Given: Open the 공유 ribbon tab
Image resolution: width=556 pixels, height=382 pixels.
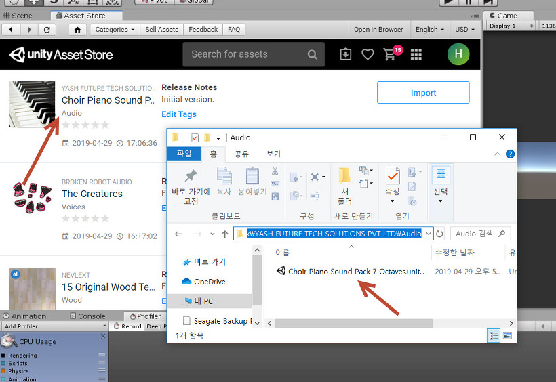Looking at the screenshot, I should (241, 154).
